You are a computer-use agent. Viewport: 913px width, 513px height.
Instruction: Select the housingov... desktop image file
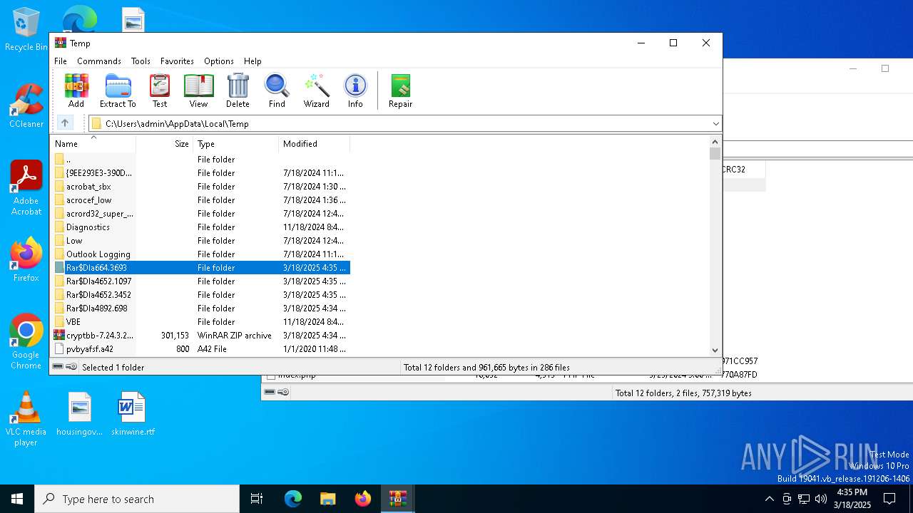click(80, 414)
